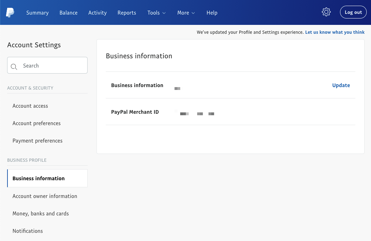This screenshot has height=241, width=371.
Task: Open Notifications settings
Action: tap(28, 231)
